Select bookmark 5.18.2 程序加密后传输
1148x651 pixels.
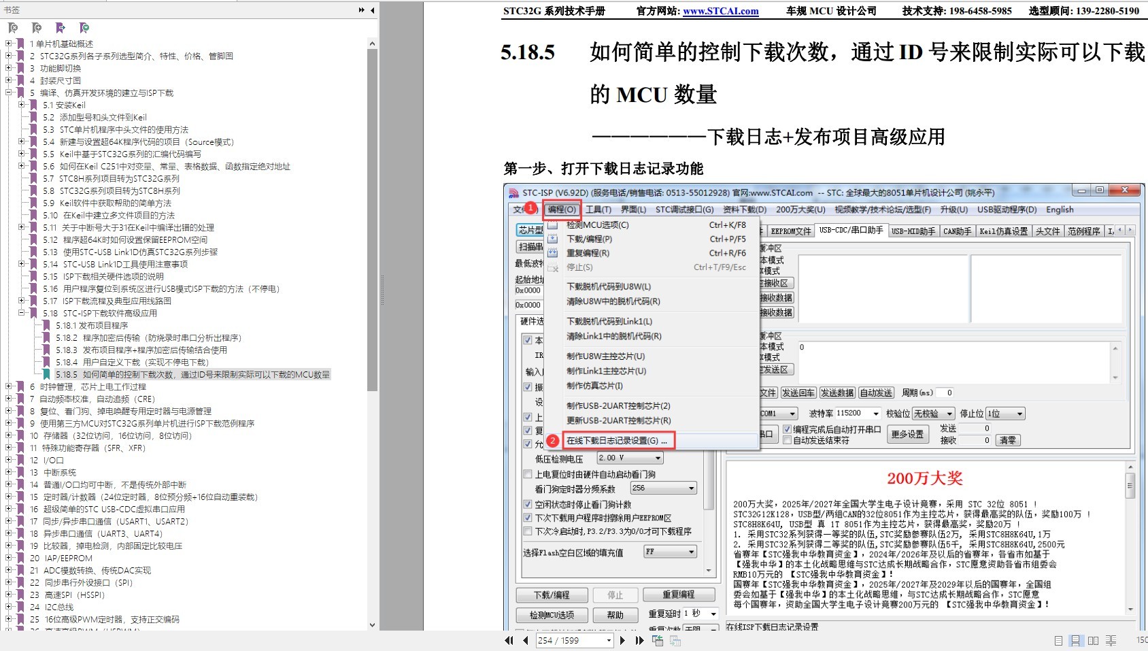click(149, 337)
